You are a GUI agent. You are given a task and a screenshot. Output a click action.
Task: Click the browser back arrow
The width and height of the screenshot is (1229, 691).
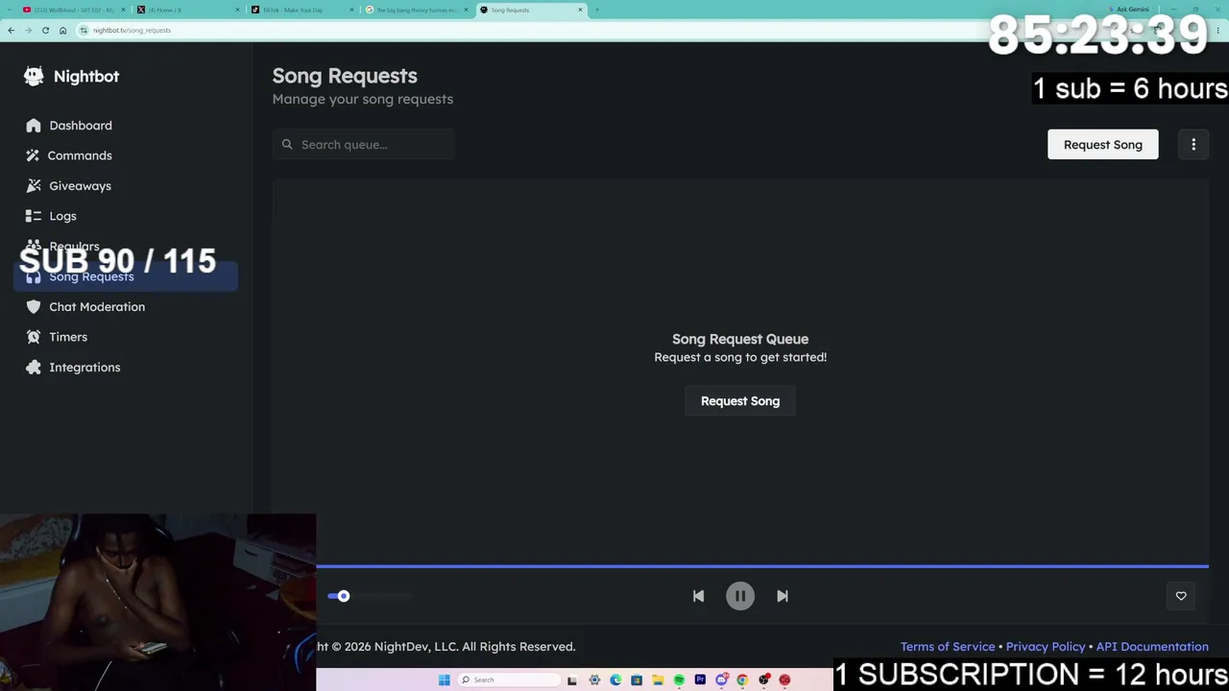(x=11, y=30)
